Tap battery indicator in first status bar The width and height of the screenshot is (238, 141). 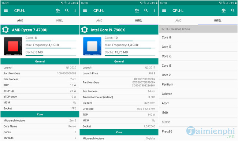[x=78, y=3]
